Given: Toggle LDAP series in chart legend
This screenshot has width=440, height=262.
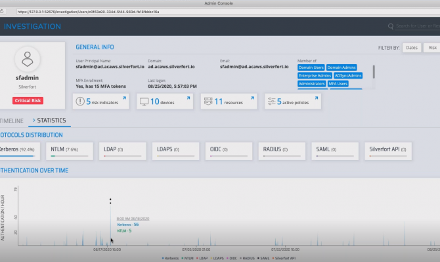Looking at the screenshot, I should point(202,258).
